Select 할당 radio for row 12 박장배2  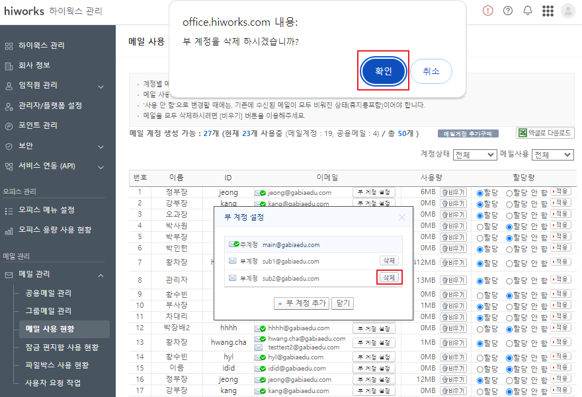point(479,329)
